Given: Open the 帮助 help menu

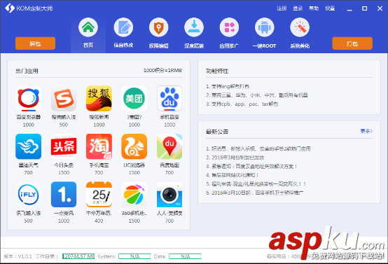Looking at the screenshot, I should click(x=314, y=8).
